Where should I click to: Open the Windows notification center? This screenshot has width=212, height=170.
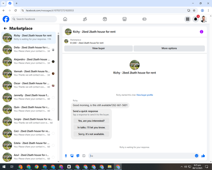click(x=206, y=167)
